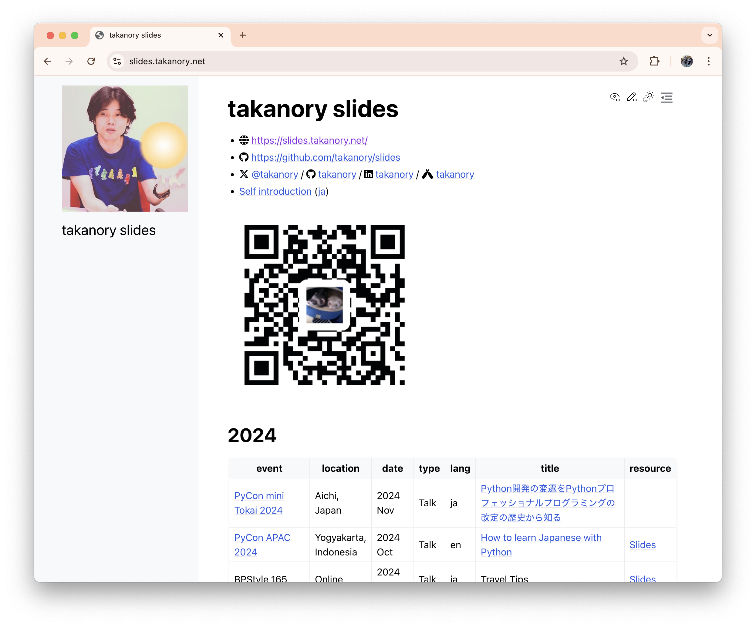The image size is (756, 627).
Task: Toggle light/dark theme sun-moon icon
Action: [649, 97]
